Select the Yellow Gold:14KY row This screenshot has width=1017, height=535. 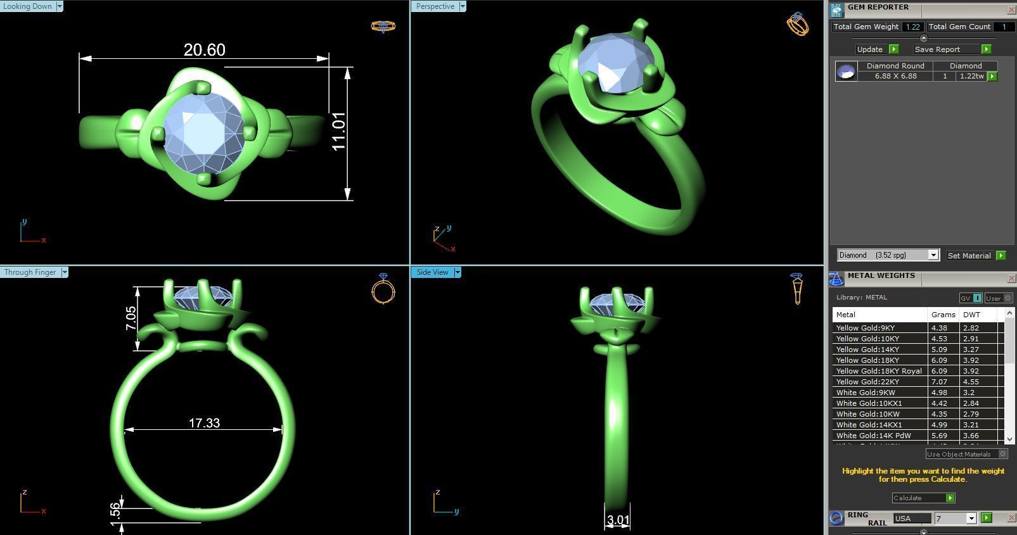tap(918, 349)
